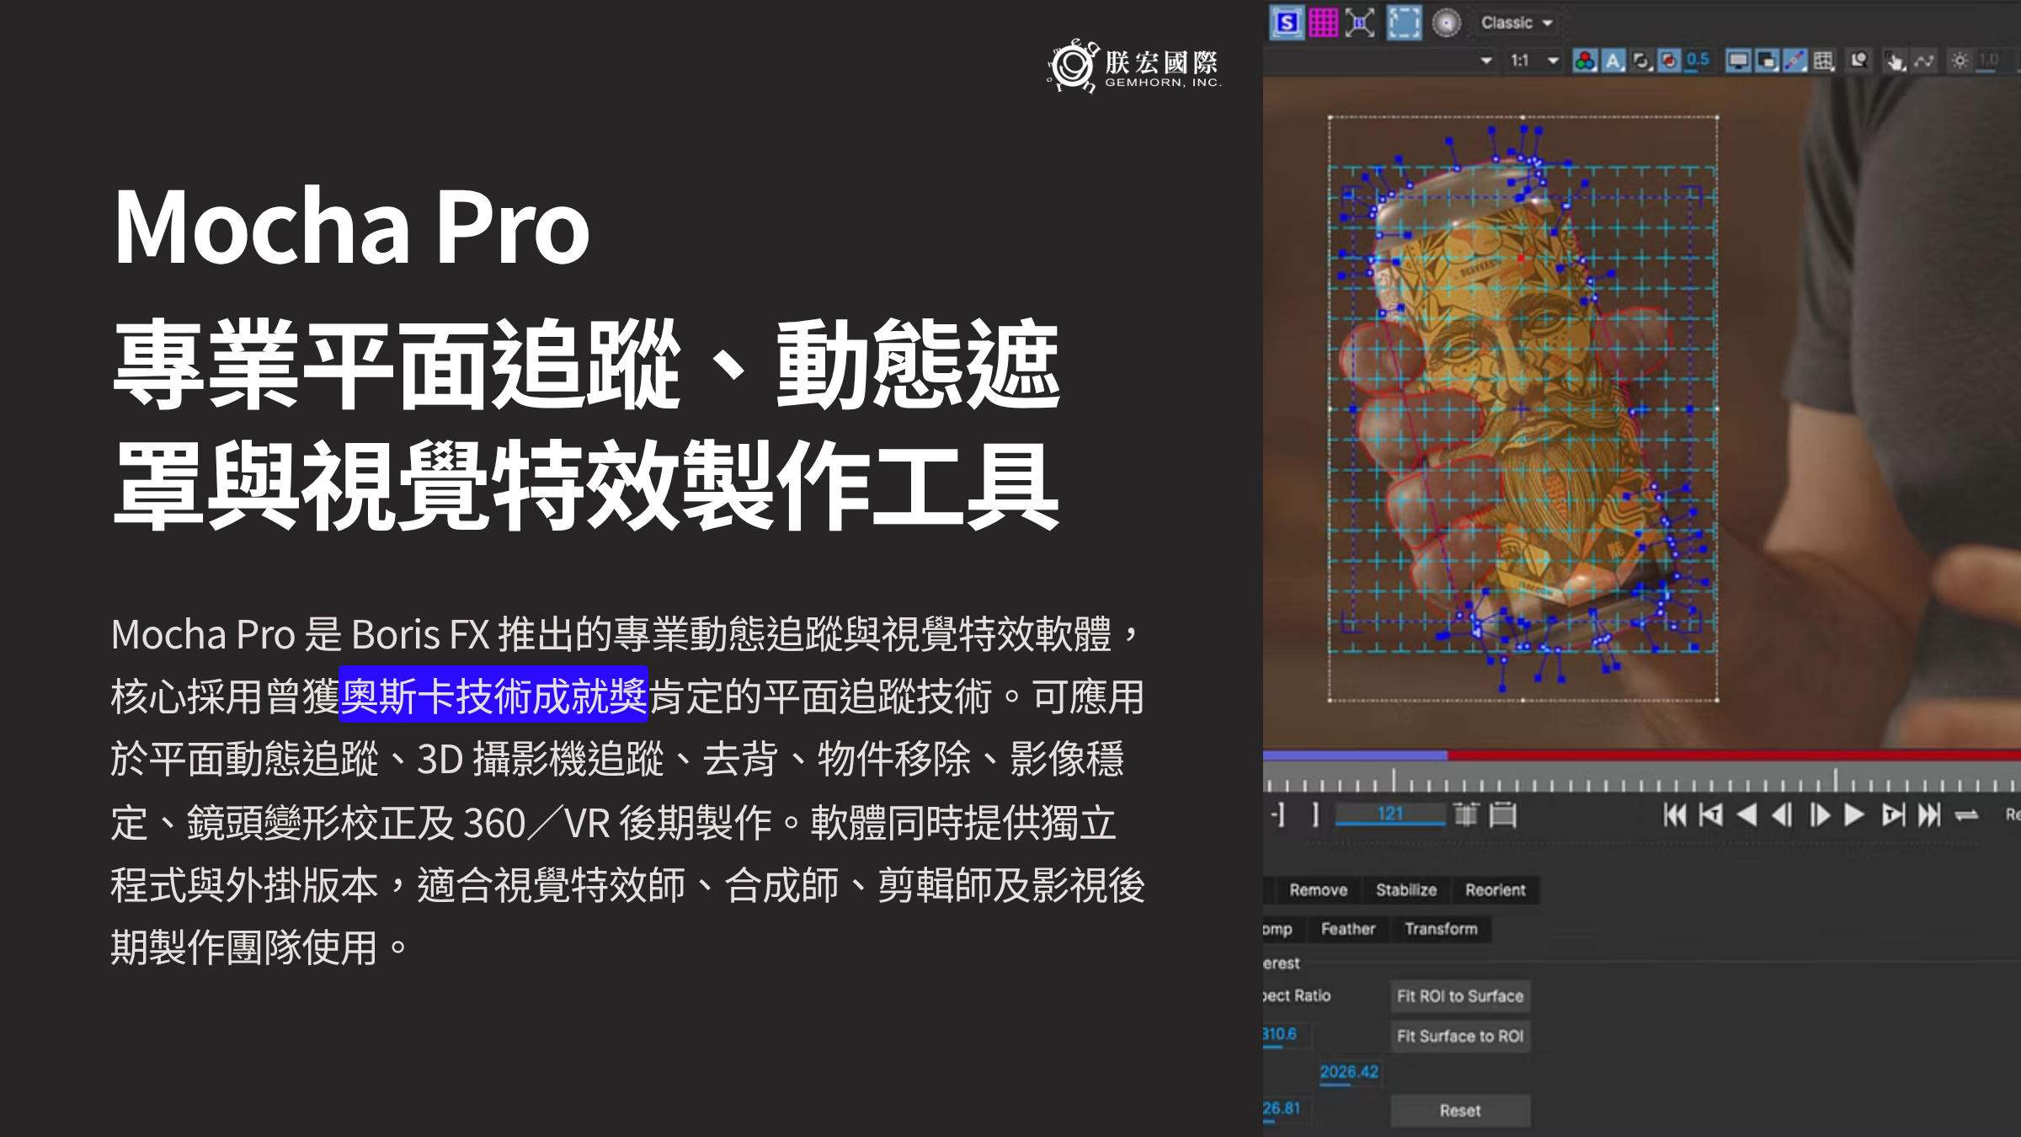Toggle the RGB channels view icon
This screenshot has width=2021, height=1137.
click(x=1585, y=61)
